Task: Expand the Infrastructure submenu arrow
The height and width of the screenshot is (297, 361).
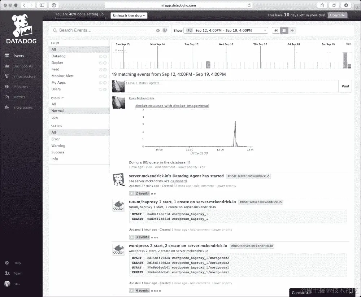Action: point(40,77)
